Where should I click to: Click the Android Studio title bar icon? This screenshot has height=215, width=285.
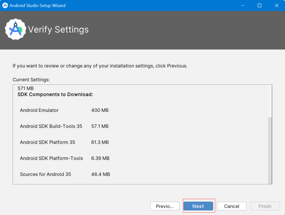click(x=5, y=5)
